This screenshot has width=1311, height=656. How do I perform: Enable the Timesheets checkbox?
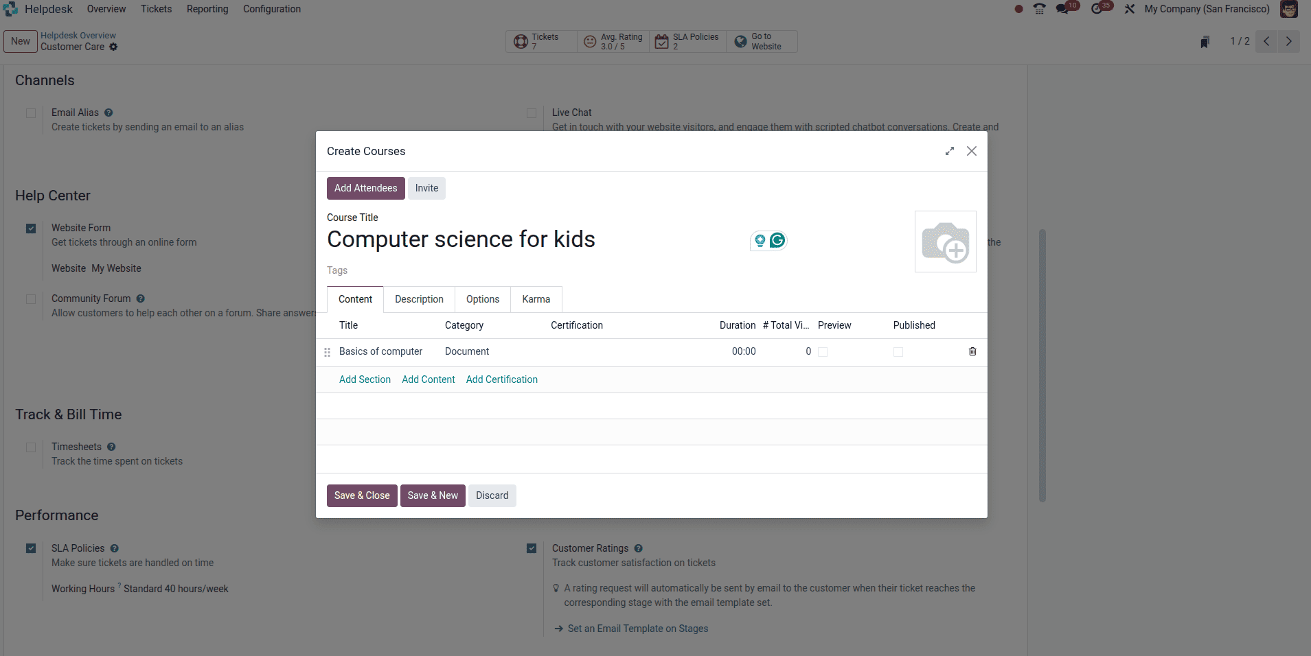30,447
